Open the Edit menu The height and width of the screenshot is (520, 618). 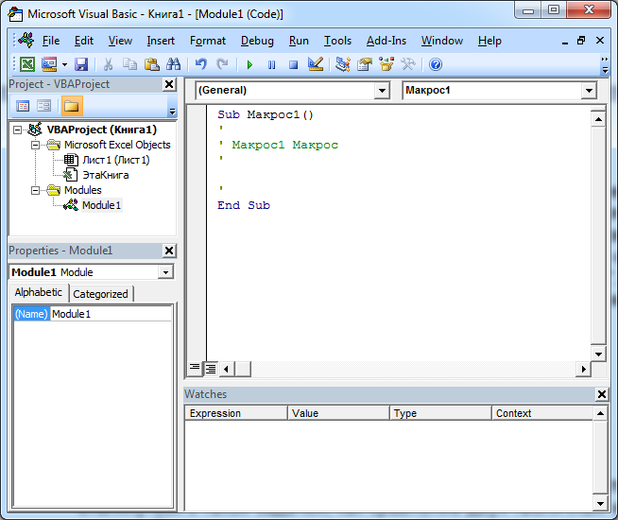pos(84,41)
